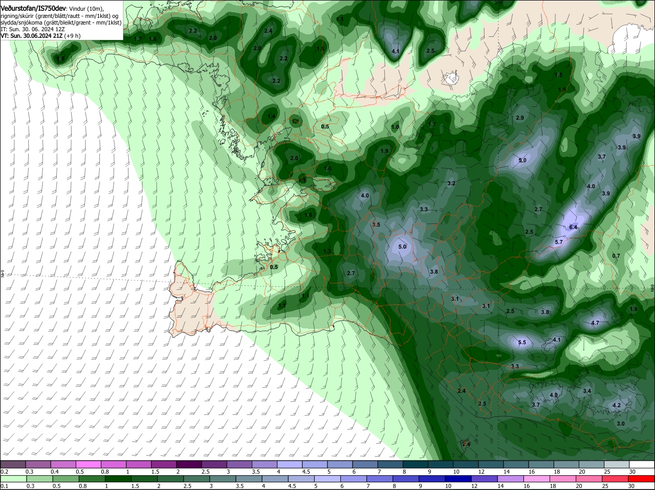Click the 2.9 precipitation value on the map
Viewport: 655px width, 490px height.
[x=520, y=118]
